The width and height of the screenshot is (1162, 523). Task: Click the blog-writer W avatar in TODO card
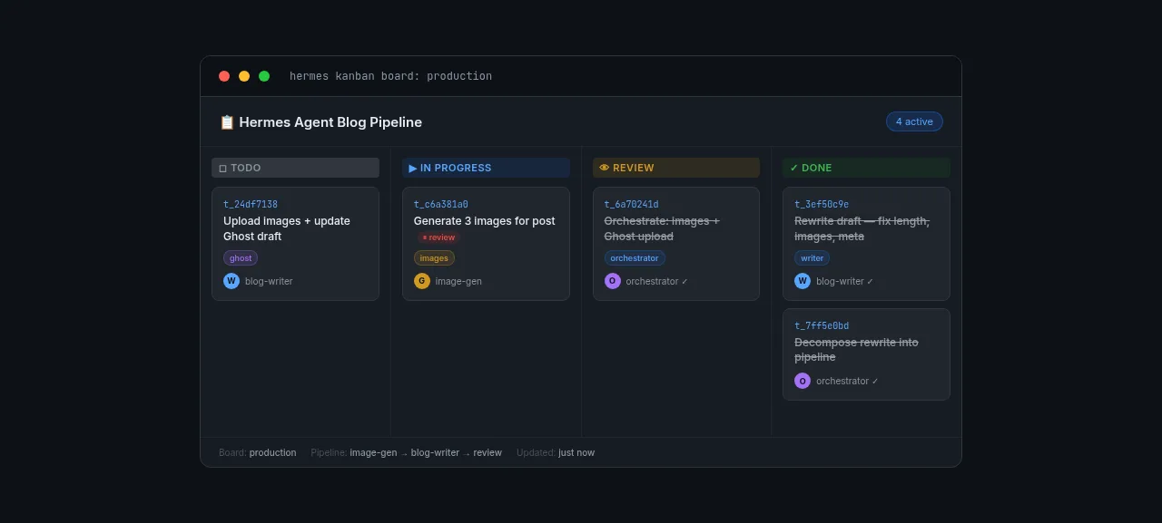tap(231, 281)
